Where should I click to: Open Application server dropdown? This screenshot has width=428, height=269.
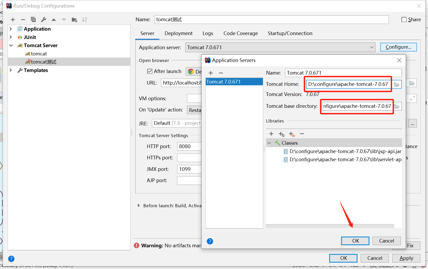coord(280,47)
